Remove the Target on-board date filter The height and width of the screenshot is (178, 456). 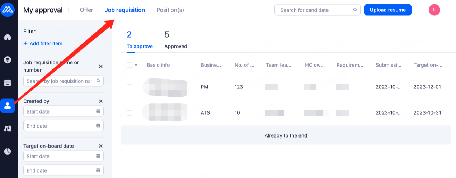point(101,146)
